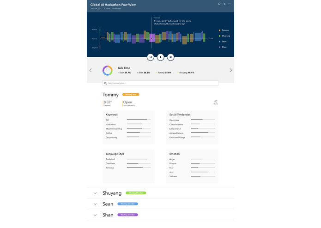Screen dimensions: 321x228
Task: Show previous summary card with left arrow
Action: (91, 70)
